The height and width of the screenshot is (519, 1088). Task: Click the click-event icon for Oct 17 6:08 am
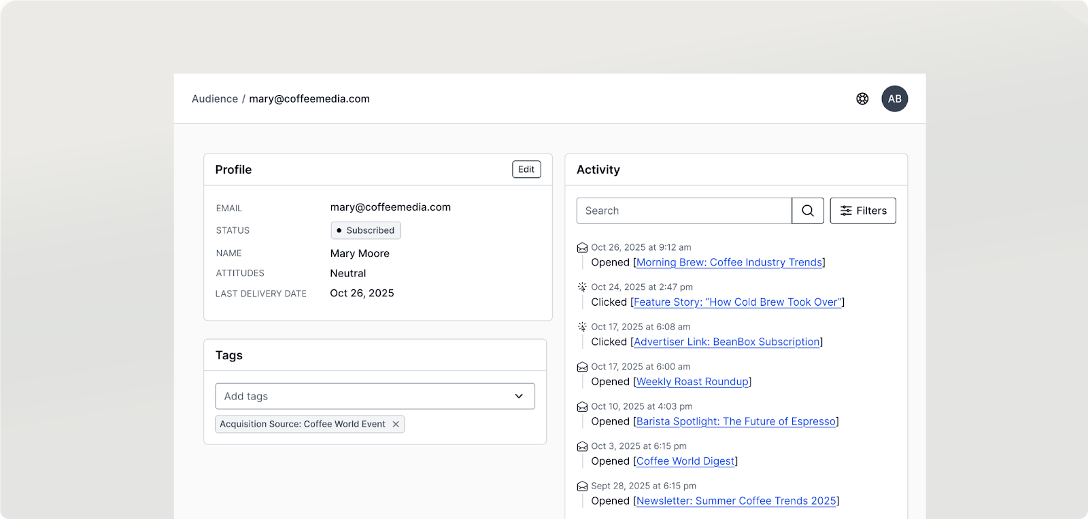coord(582,327)
